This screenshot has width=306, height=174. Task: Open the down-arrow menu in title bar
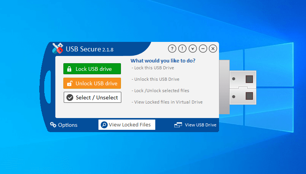193,48
